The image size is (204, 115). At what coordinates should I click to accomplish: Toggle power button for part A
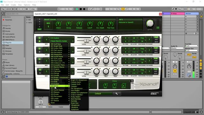coord(40,38)
